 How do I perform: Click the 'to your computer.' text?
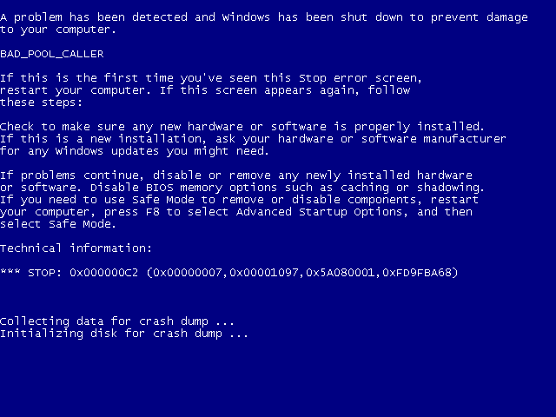tap(58, 30)
